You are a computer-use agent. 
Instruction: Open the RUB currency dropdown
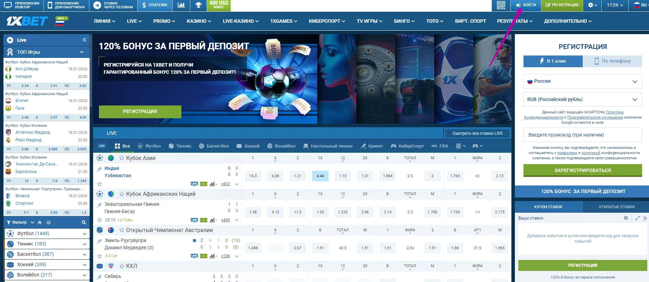click(582, 99)
